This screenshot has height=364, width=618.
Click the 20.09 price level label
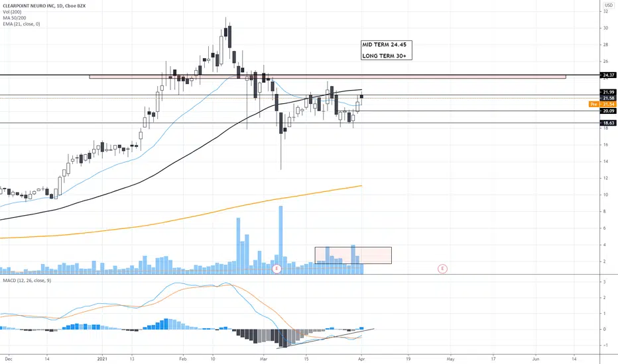609,111
